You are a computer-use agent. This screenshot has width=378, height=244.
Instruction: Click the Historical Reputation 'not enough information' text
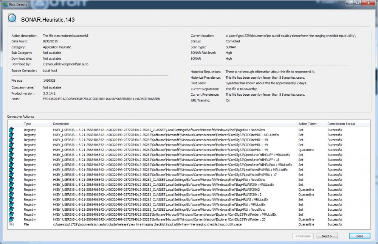click(x=270, y=71)
